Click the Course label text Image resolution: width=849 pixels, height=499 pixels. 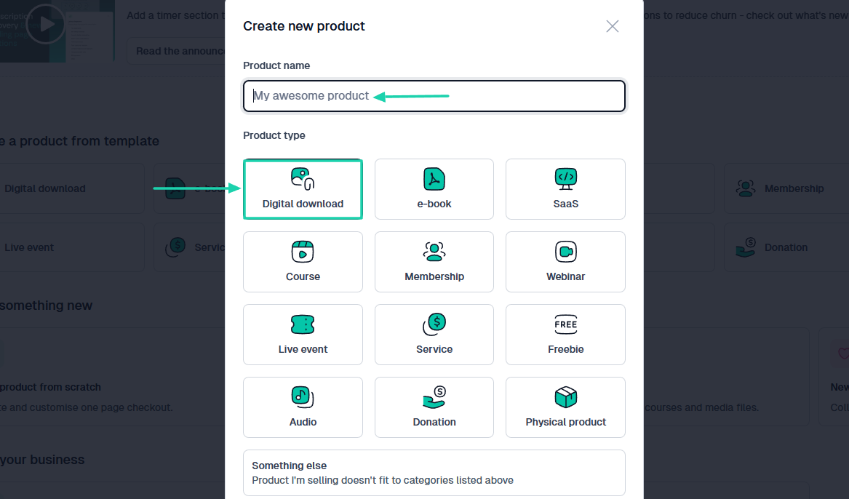(x=303, y=276)
